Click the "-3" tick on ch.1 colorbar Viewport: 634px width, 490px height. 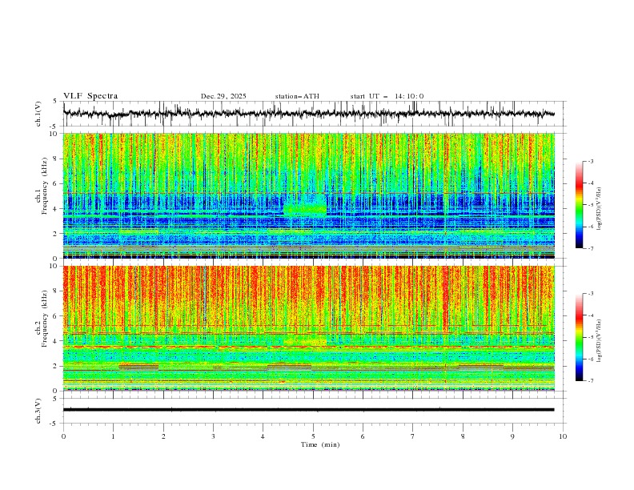point(590,161)
